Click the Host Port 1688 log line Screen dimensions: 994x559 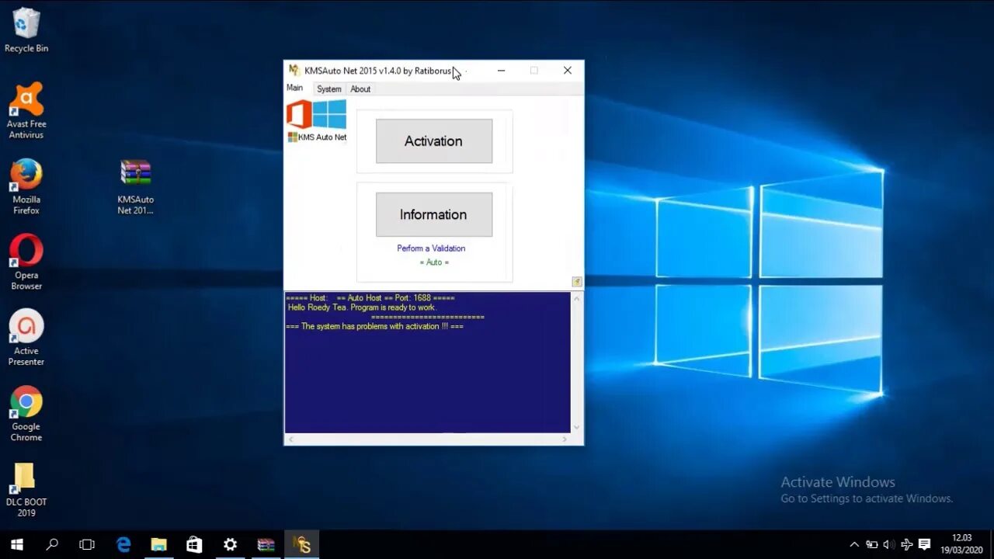click(370, 298)
